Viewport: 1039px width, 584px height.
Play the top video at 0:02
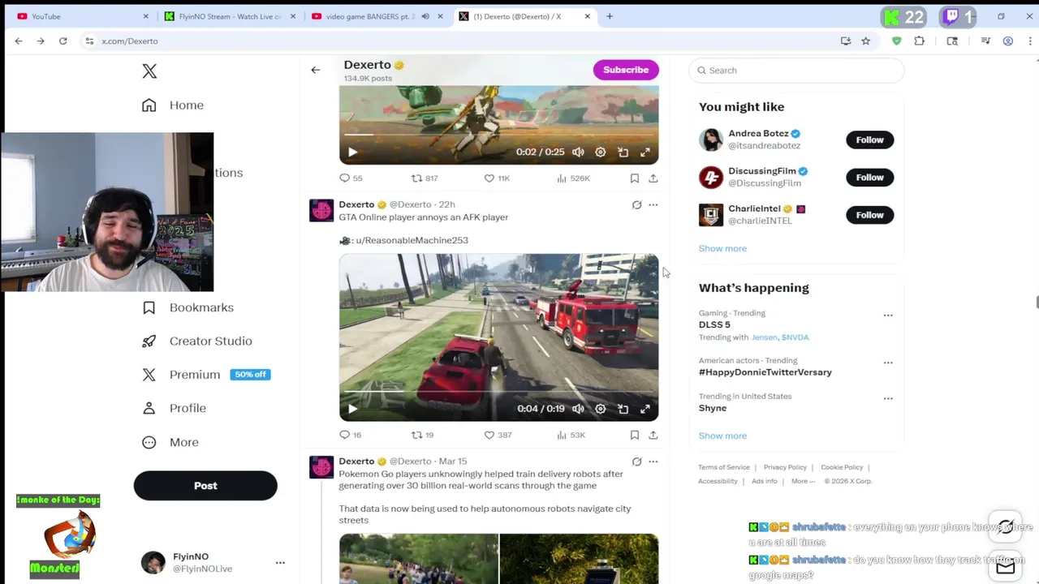pos(352,152)
